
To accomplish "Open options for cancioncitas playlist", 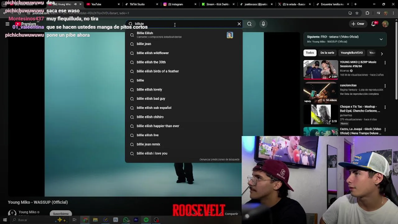I will pos(385,86).
